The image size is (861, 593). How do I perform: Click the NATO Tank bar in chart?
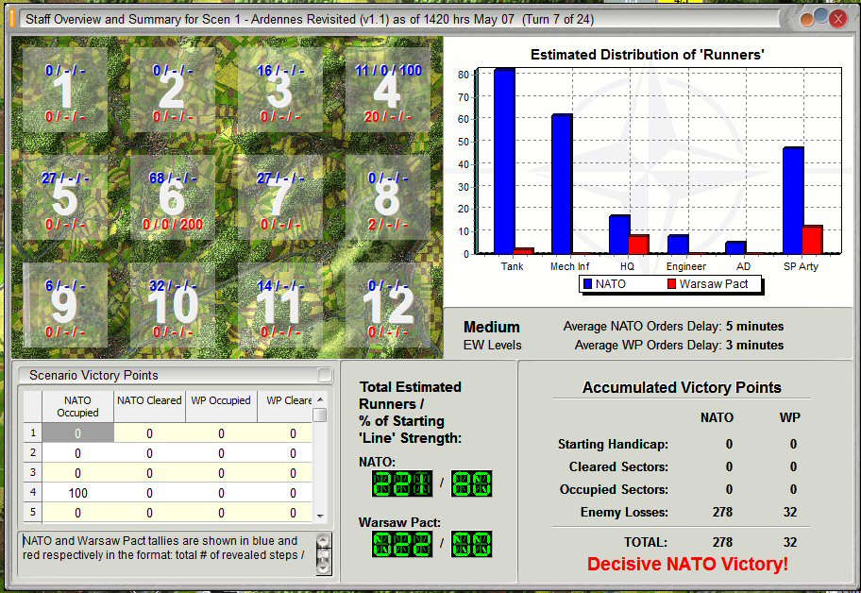coord(504,161)
